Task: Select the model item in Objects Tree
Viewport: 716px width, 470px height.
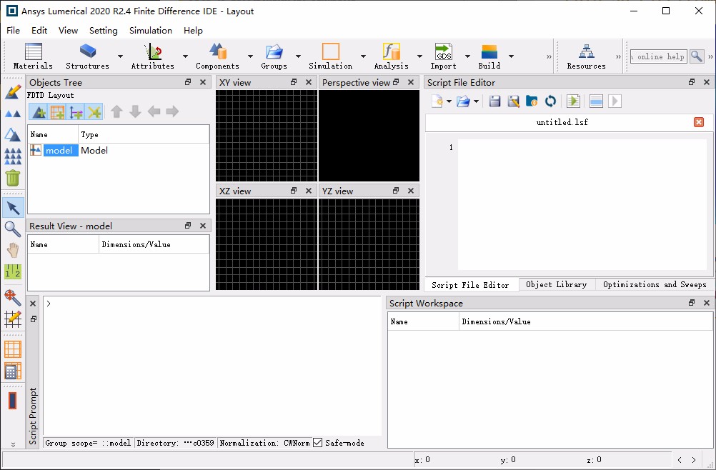Action: pos(60,151)
